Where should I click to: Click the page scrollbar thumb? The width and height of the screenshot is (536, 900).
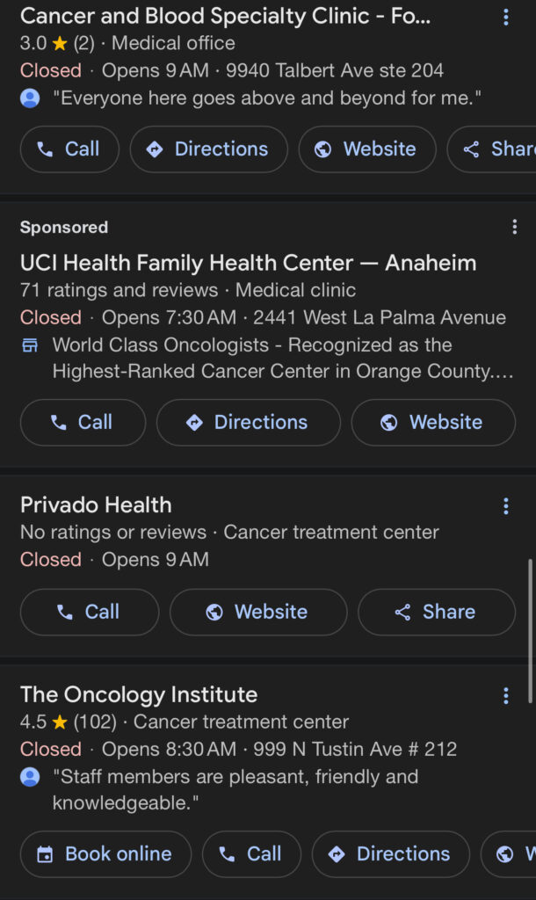click(x=530, y=629)
